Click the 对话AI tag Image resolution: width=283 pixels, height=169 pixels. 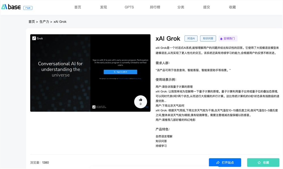[191, 38]
